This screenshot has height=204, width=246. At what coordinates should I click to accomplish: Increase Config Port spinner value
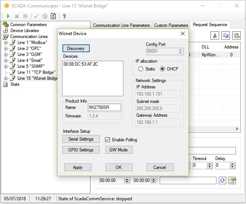181,50
